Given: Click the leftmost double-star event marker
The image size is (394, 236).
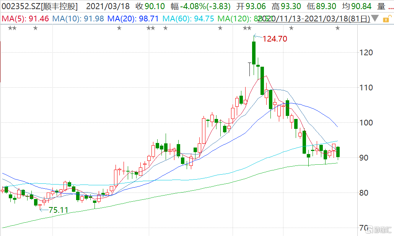Looking at the screenshot, I should [12, 28].
